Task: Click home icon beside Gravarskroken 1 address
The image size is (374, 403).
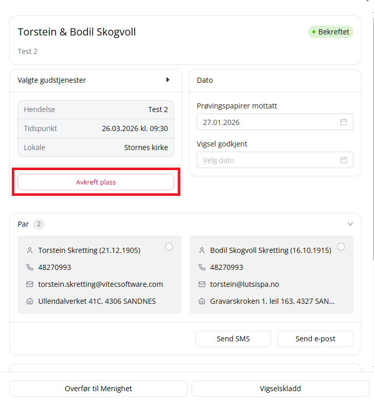Action: click(202, 301)
